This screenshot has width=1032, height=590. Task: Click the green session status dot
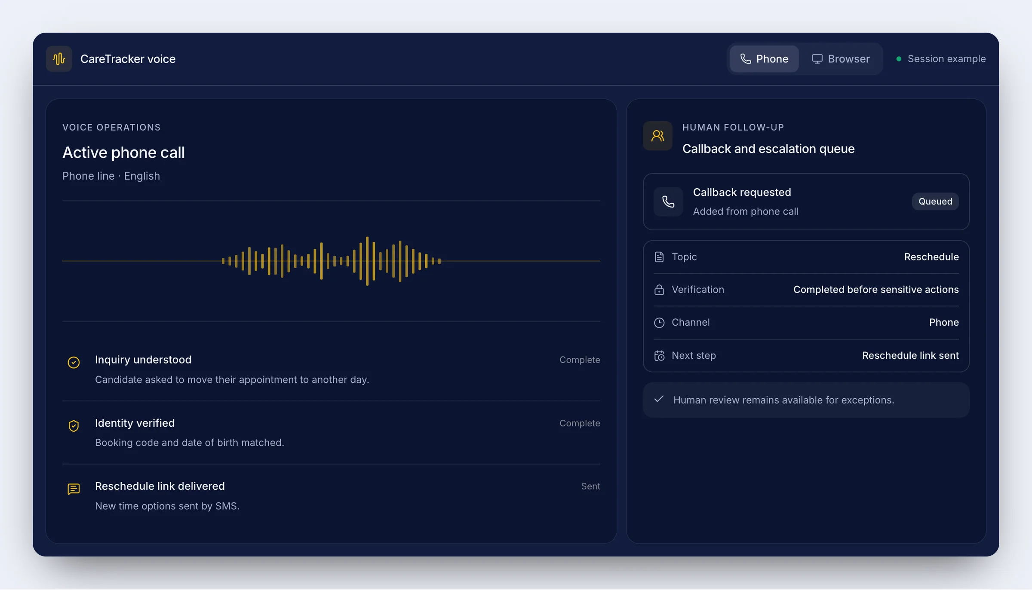pyautogui.click(x=899, y=59)
